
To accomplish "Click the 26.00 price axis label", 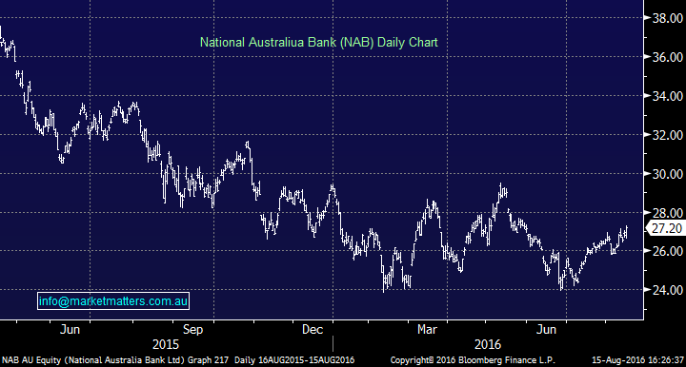I will pyautogui.click(x=668, y=251).
